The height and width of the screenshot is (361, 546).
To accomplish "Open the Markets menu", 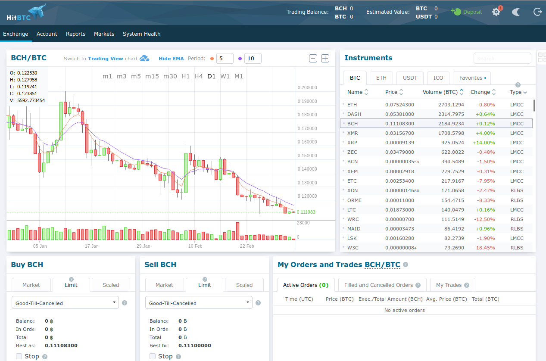I will [x=104, y=34].
